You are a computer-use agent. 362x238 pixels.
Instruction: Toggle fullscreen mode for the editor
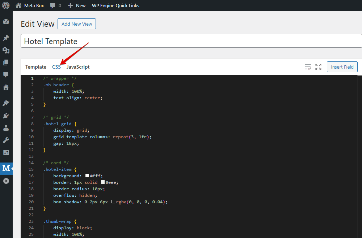coord(318,67)
